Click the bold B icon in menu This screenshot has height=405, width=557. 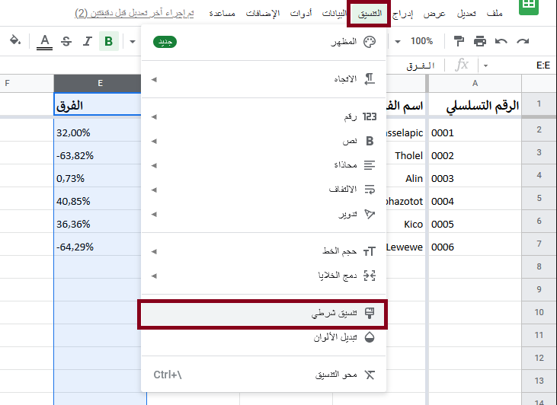point(370,141)
